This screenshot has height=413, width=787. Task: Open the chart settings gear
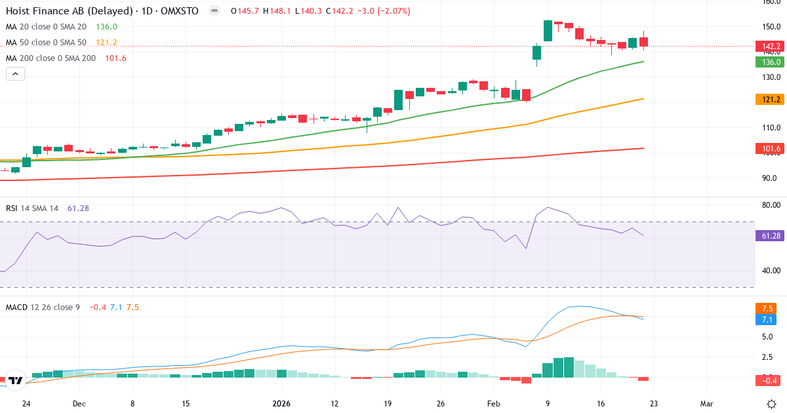tap(771, 405)
